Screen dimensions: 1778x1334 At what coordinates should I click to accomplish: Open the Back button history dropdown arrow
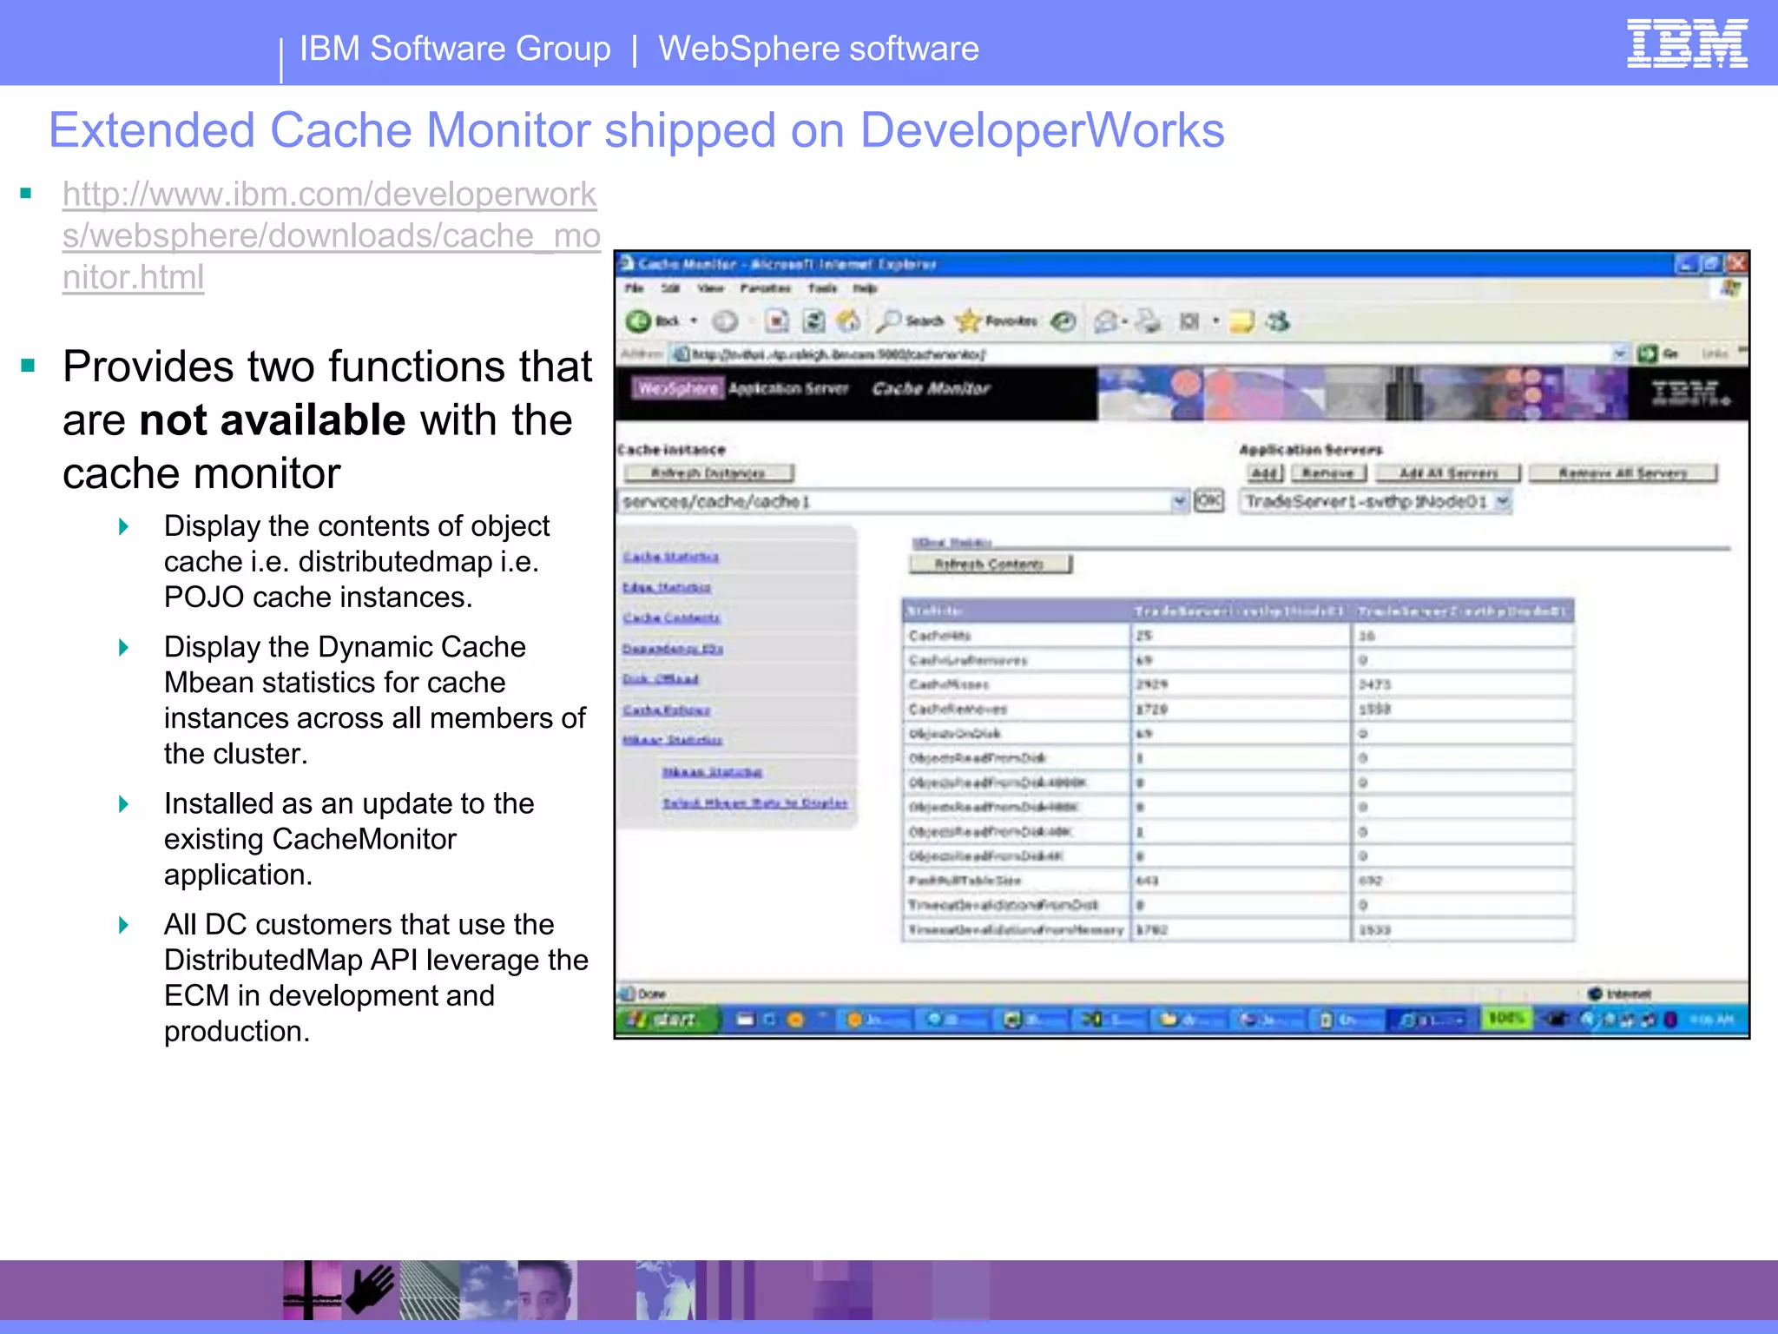point(694,321)
